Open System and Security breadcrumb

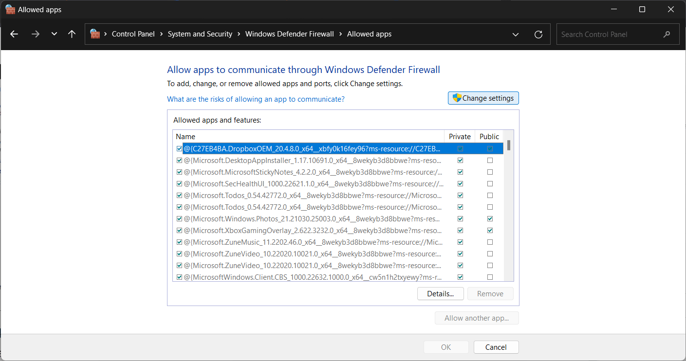(x=200, y=34)
